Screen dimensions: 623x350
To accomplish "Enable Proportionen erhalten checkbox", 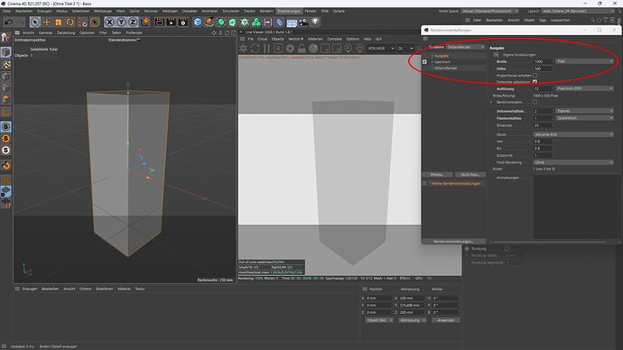I will pyautogui.click(x=535, y=76).
